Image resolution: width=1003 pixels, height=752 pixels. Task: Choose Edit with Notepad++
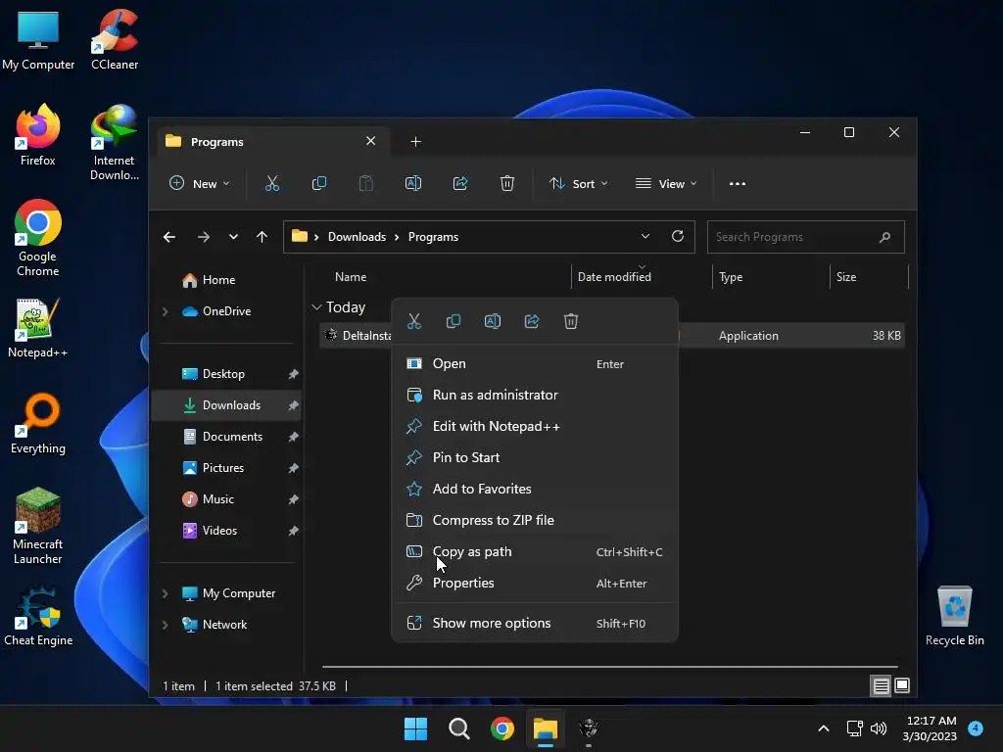pos(534,427)
